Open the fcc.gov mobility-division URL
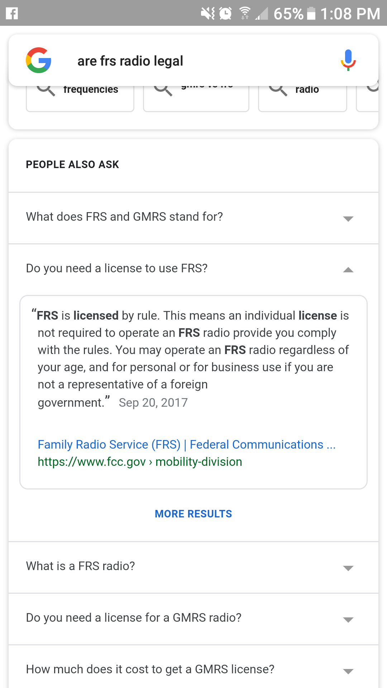Screen dimensions: 387x688 140,462
